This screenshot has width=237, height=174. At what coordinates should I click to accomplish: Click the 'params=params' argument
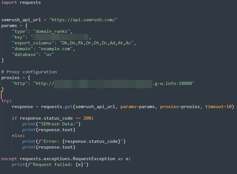[x=137, y=106]
